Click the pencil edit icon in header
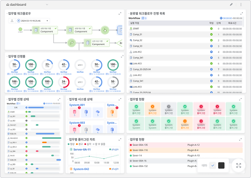The width and height of the screenshot is (251, 178). click(x=231, y=5)
